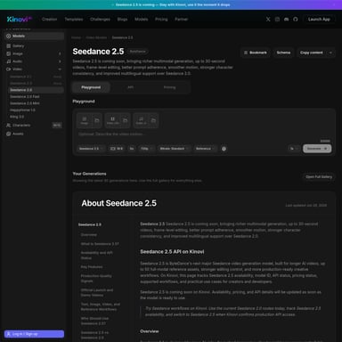Click the prompt description input field

(204, 134)
